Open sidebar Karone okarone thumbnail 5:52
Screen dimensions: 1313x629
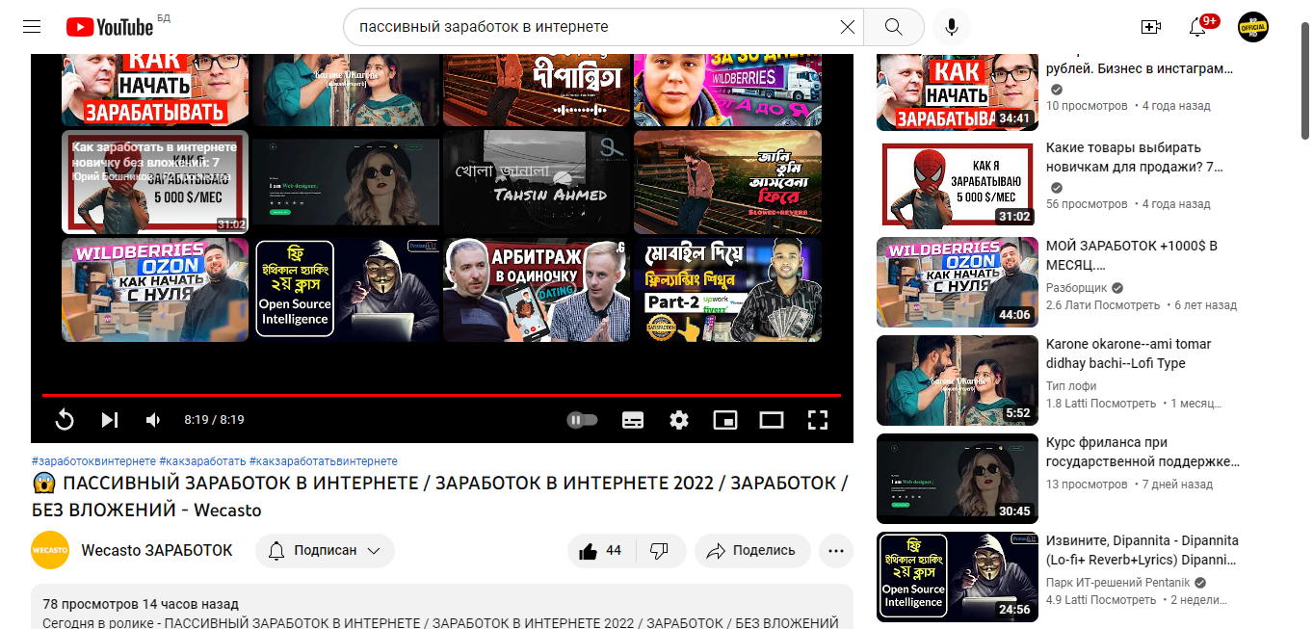point(958,380)
